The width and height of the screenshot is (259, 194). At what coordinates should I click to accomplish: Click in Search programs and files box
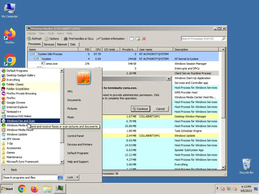pos(30,178)
